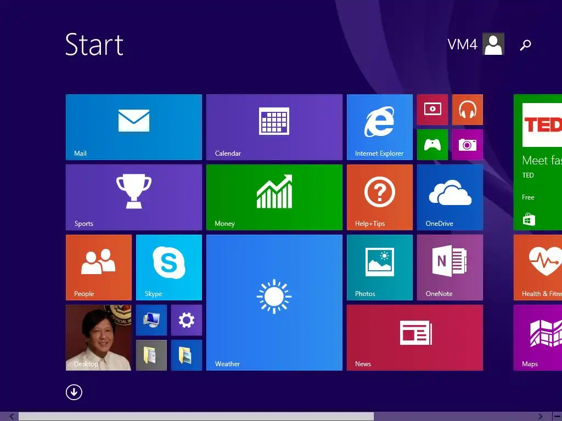Image resolution: width=562 pixels, height=421 pixels.
Task: Open the VM4 user account menu
Action: pos(476,44)
